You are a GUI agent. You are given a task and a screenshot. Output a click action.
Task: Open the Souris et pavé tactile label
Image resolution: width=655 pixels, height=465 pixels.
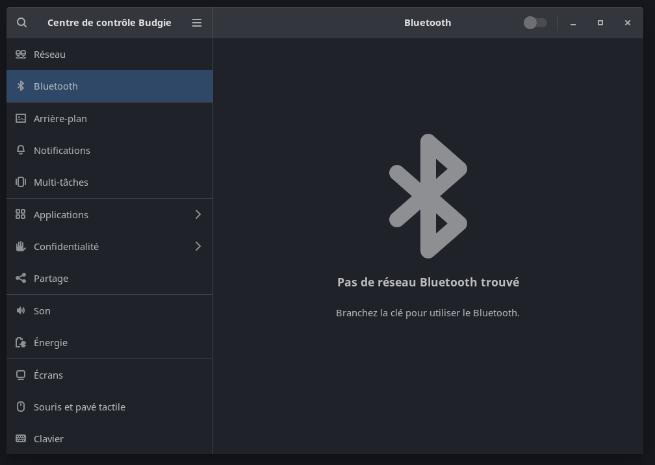click(79, 407)
